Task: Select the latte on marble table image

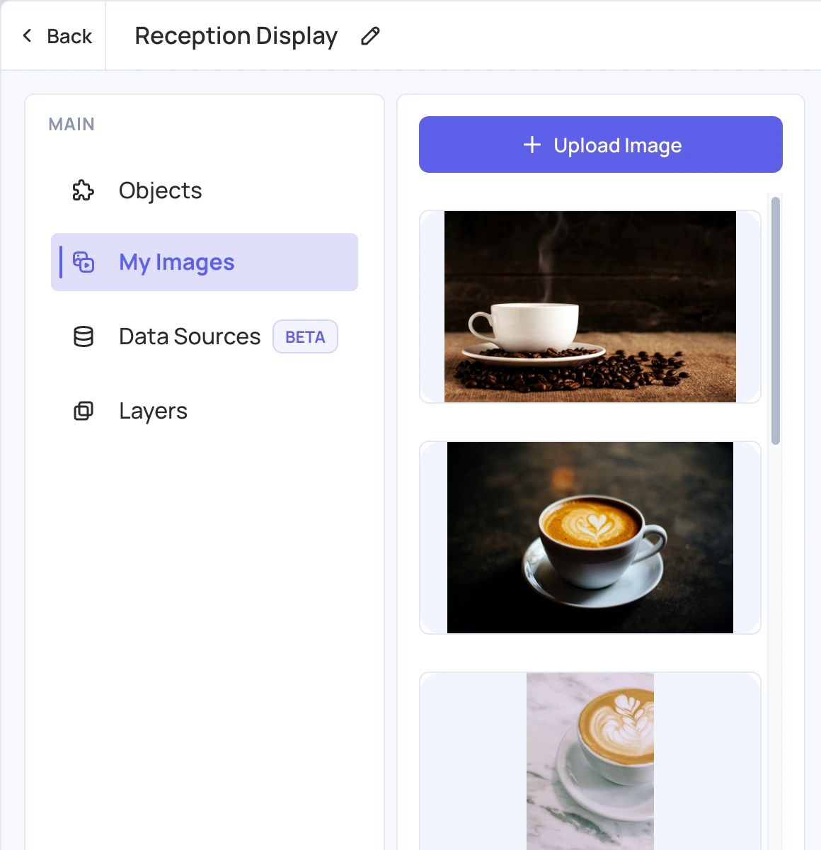Action: coord(590,761)
